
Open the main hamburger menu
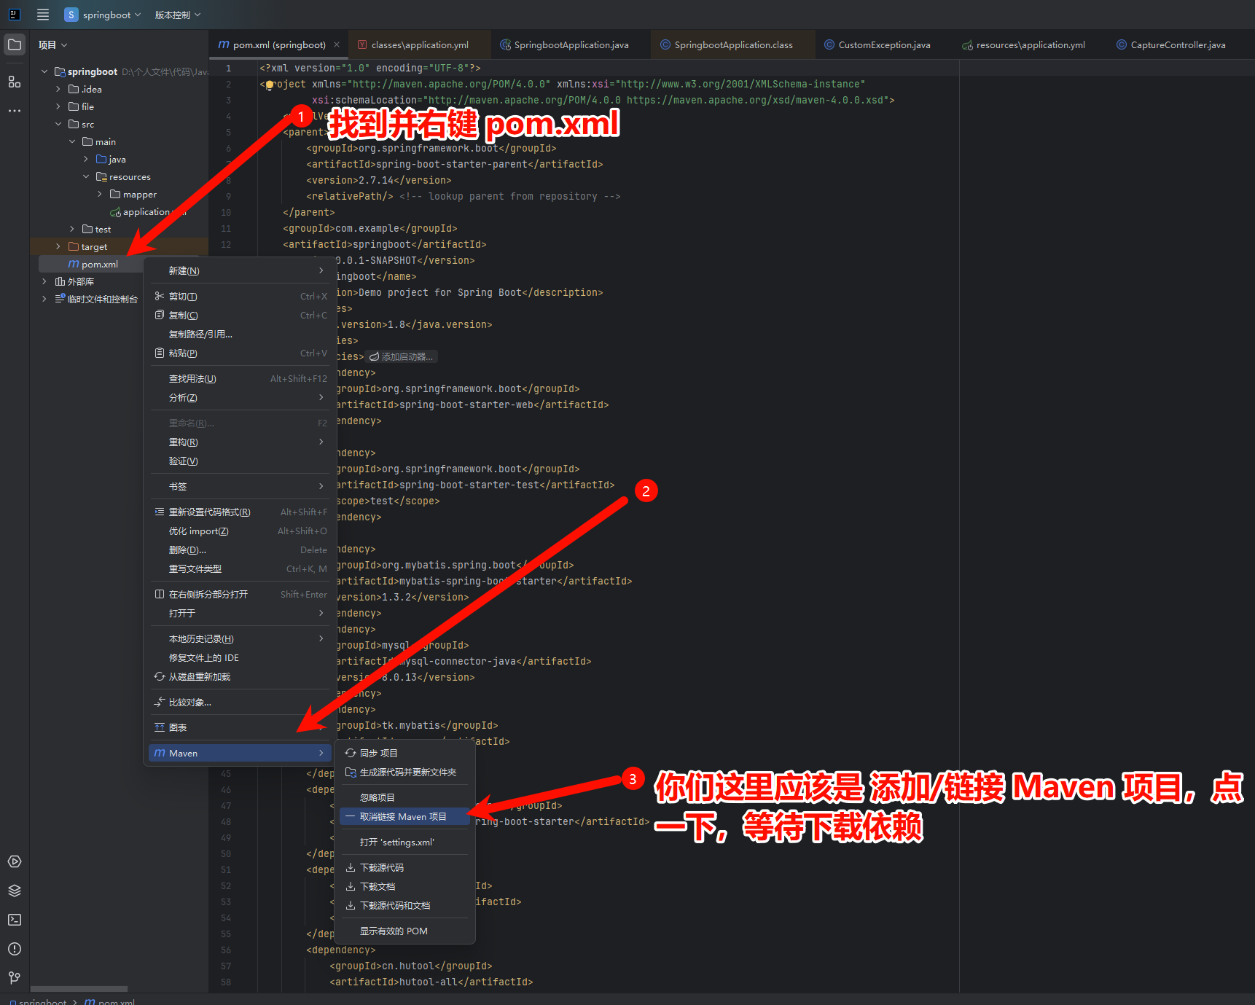pyautogui.click(x=43, y=15)
